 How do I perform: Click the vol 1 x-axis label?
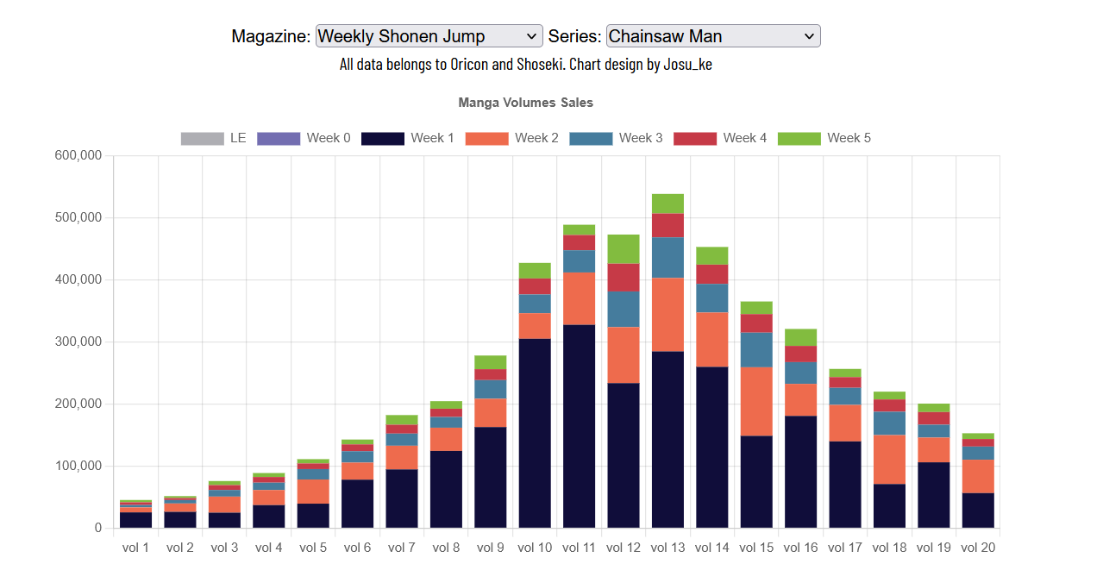136,548
